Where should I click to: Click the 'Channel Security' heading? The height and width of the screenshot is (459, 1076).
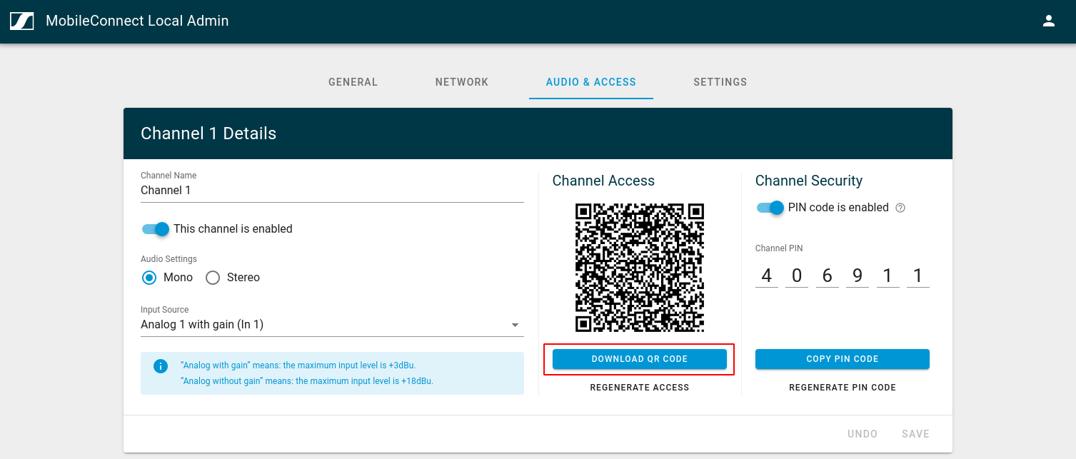point(809,181)
